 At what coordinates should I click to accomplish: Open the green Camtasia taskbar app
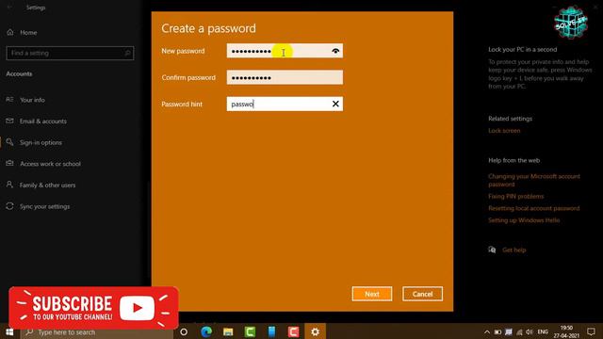[250, 331]
